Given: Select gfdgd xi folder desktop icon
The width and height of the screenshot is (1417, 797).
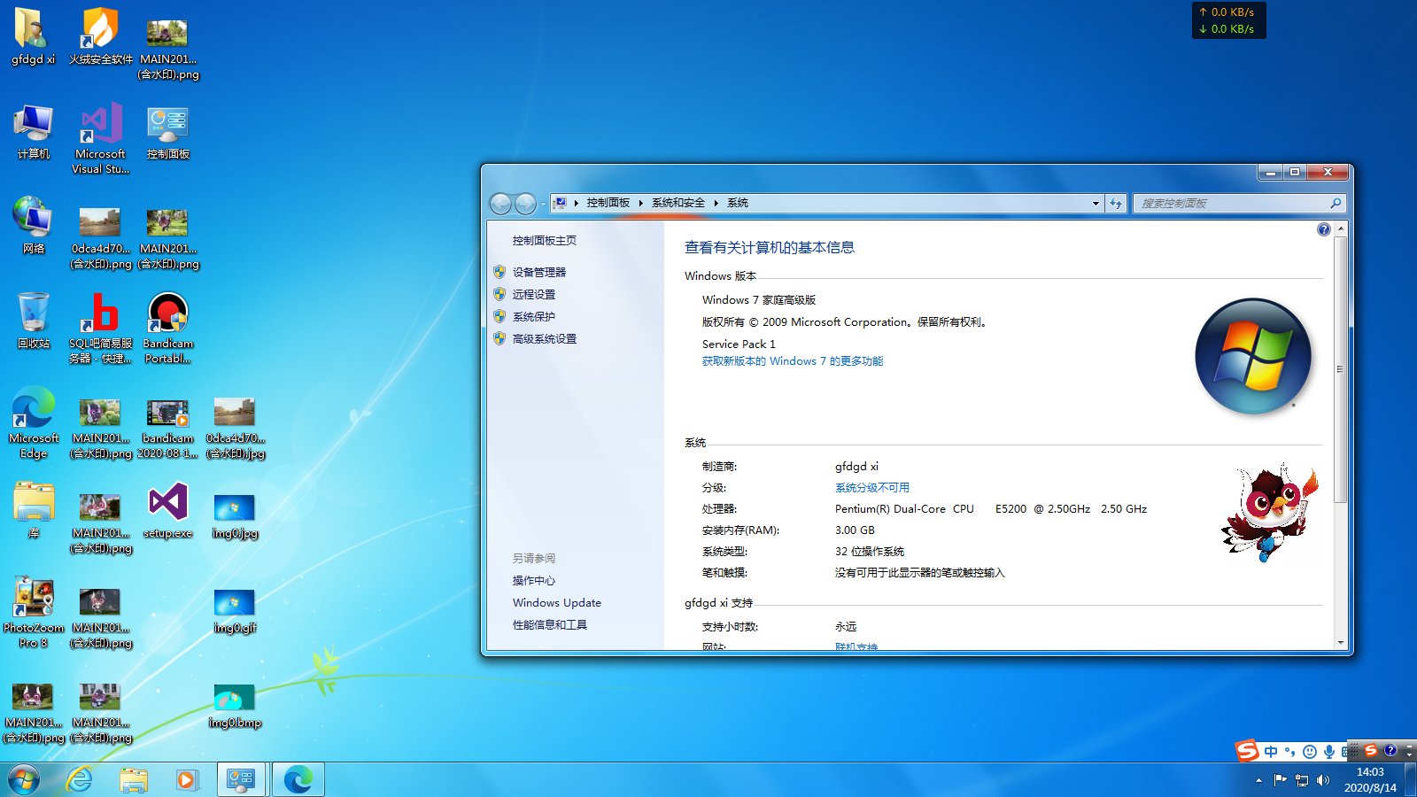Looking at the screenshot, I should click(33, 38).
